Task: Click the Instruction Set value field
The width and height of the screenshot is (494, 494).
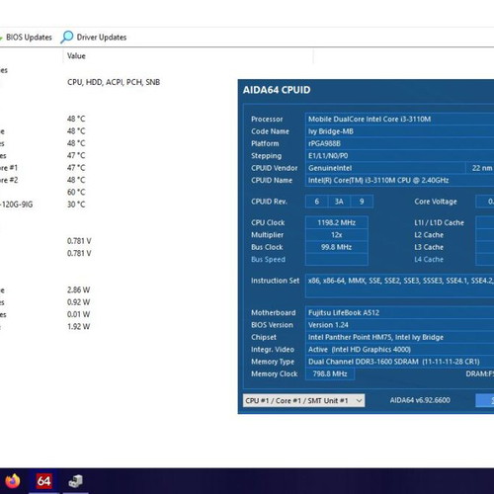Action: (399, 286)
